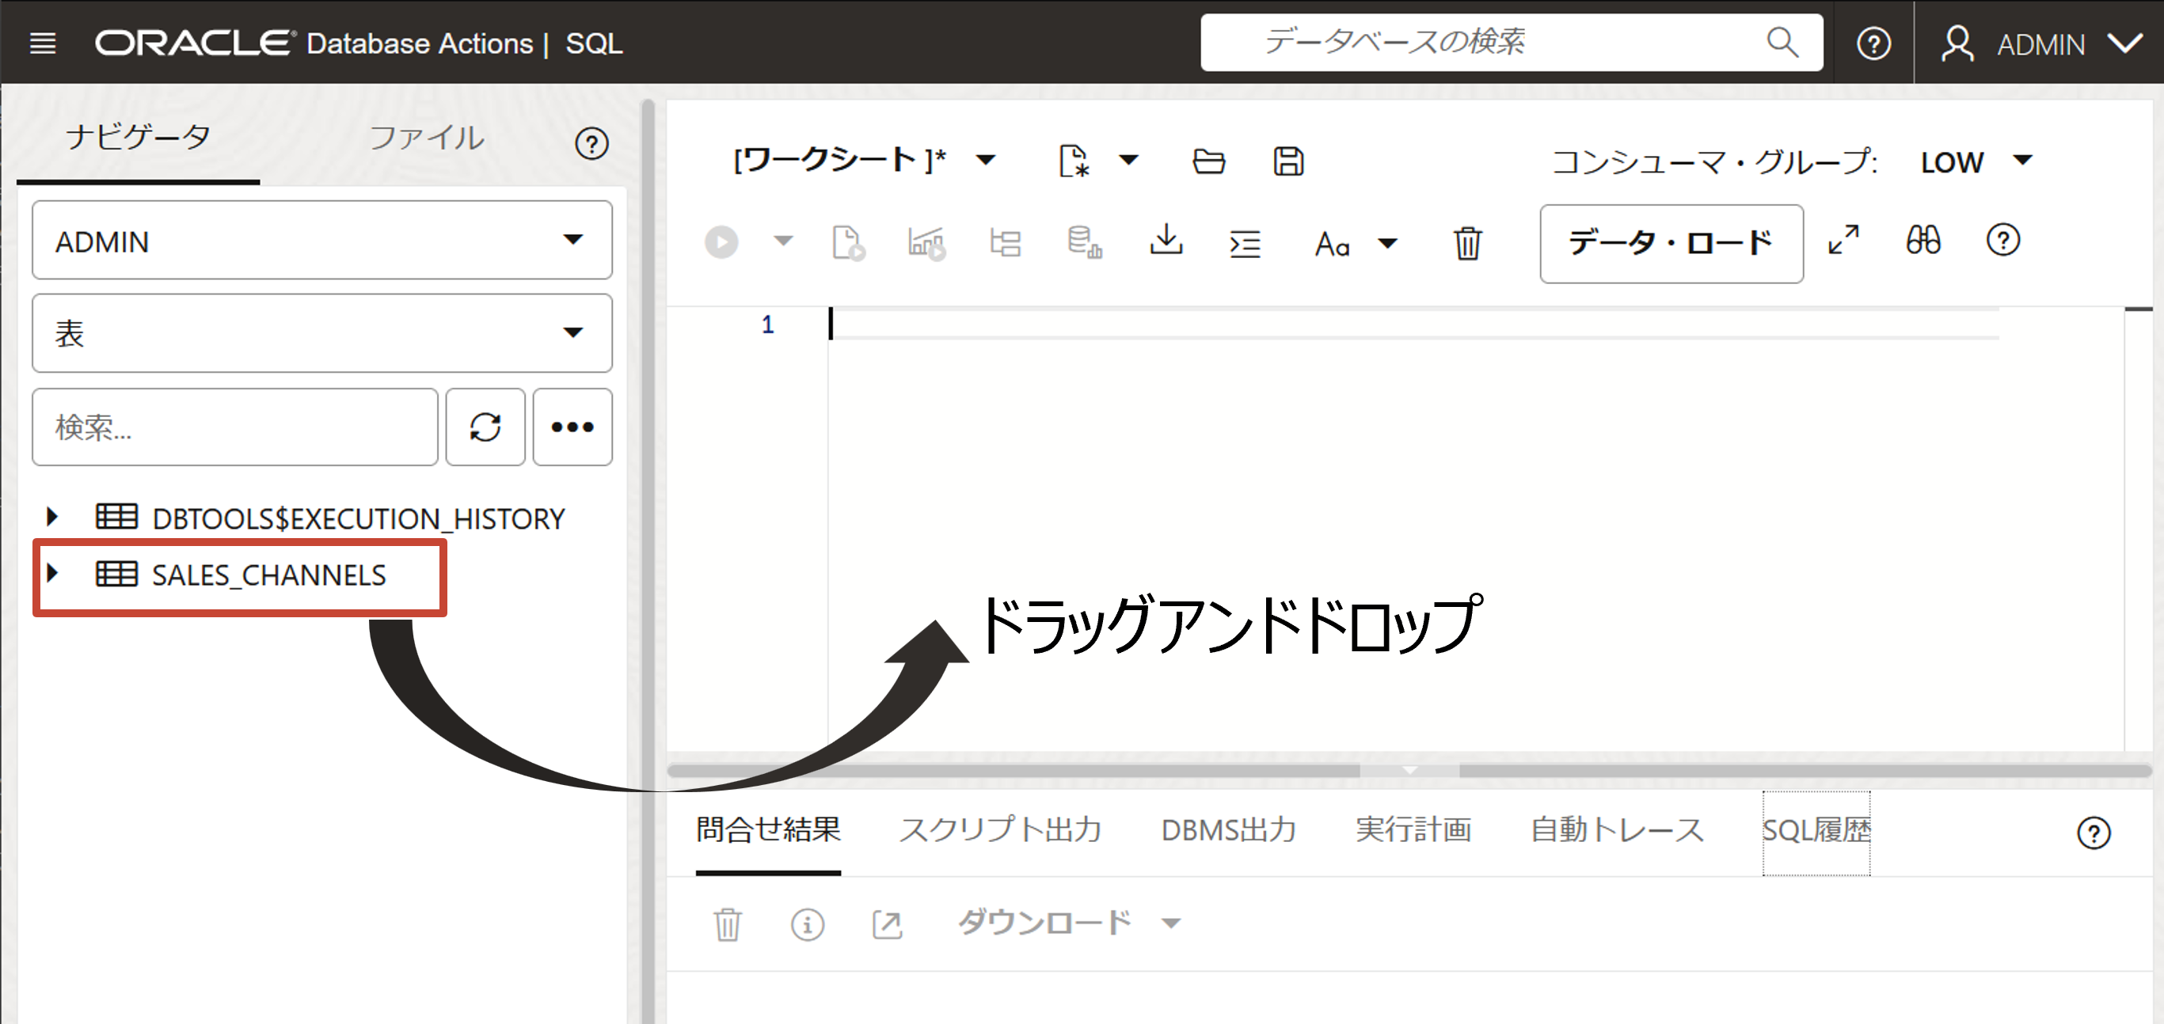Run the script using the run-script icon
Viewport: 2164px width, 1024px height.
tap(847, 243)
